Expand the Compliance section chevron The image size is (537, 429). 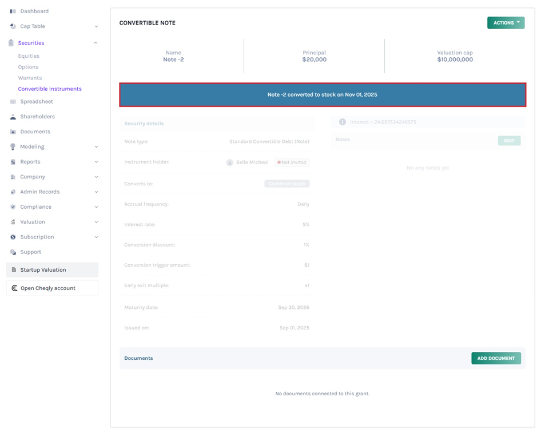pyautogui.click(x=96, y=207)
